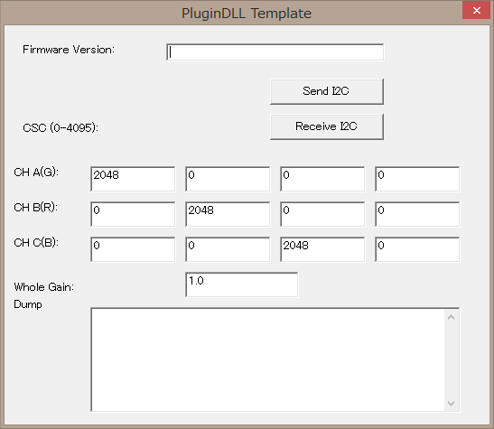This screenshot has width=494, height=429.
Task: Click inside the Dump text area
Action: (x=268, y=359)
